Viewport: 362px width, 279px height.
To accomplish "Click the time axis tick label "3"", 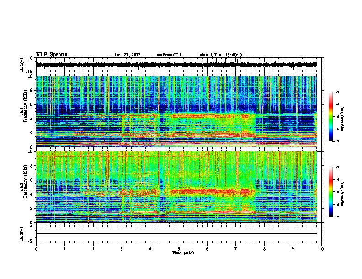I will coord(122,249).
